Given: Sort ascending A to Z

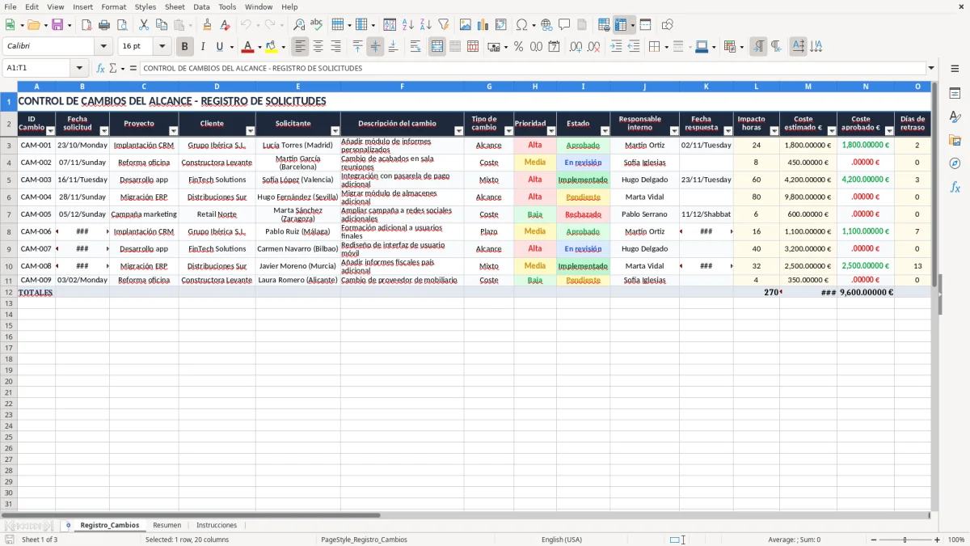Looking at the screenshot, I should point(407,25).
